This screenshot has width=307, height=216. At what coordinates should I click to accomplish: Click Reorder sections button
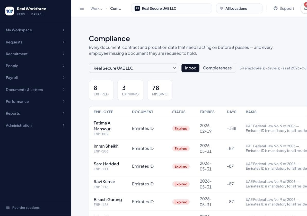click(23, 208)
